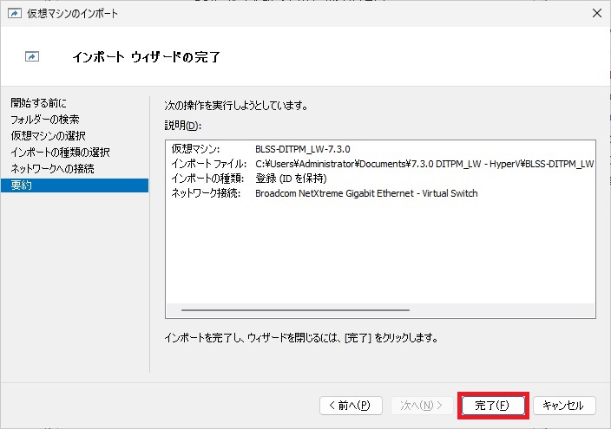
Task: Click the disabled 次へ(N) button
Action: click(422, 406)
